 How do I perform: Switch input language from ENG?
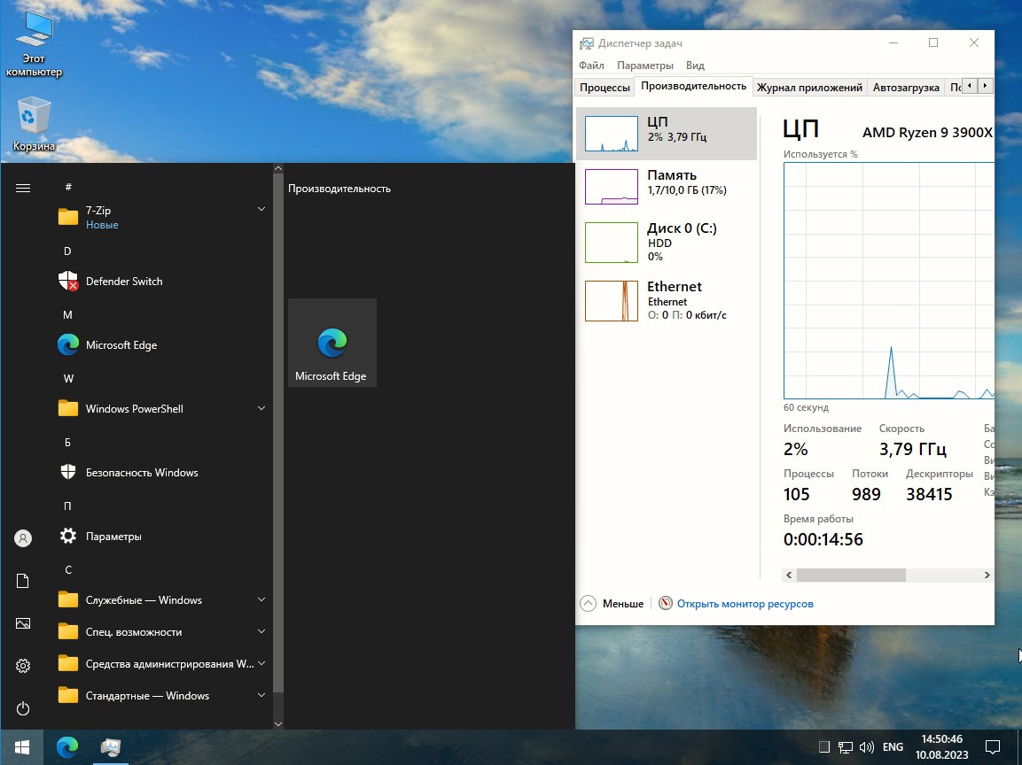893,747
